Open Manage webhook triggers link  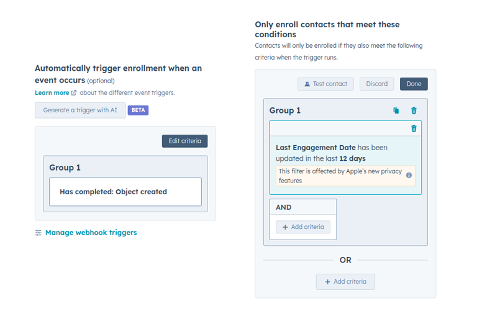91,233
